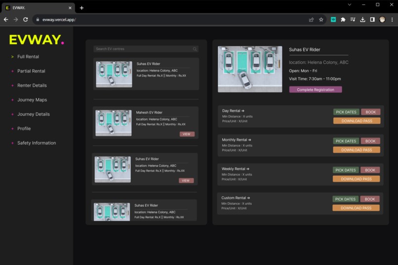Click PICK DATES for Day Rental
This screenshot has width=398, height=265.
346,112
